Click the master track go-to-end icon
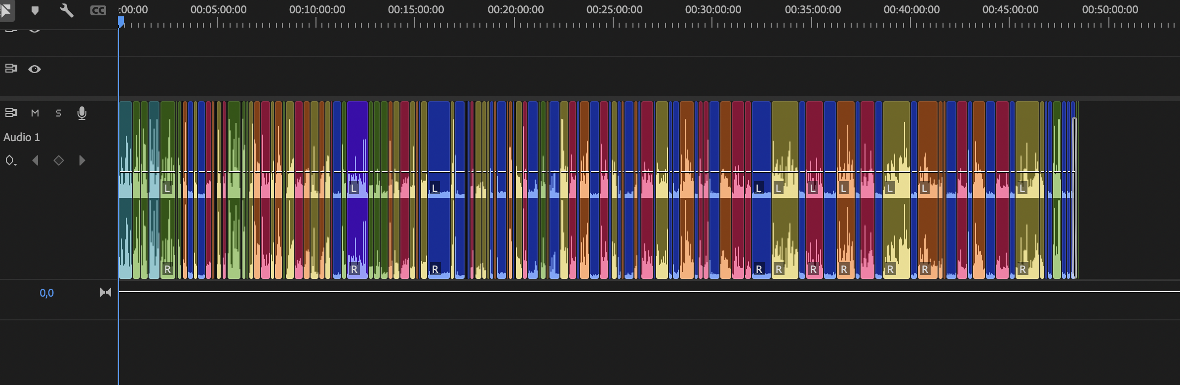 (105, 293)
